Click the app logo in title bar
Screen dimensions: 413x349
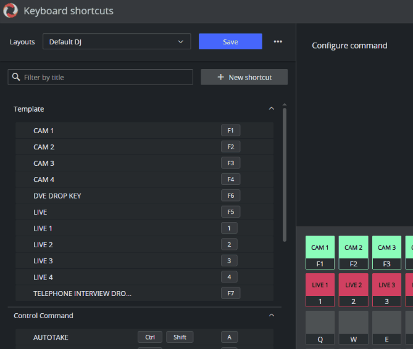click(x=10, y=10)
